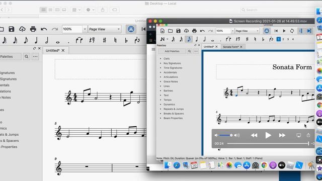The width and height of the screenshot is (322, 181).
Task: Select voice 2 in the recording toolbar
Action: point(283,39)
